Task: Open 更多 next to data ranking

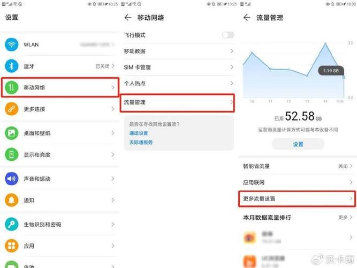Action: 345,218
